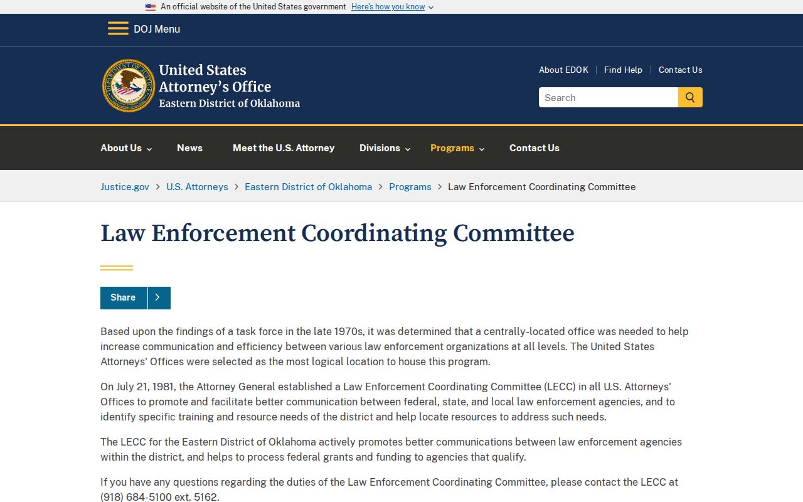Go to Eastern District of Oklahoma breadcrumb
This screenshot has width=803, height=502.
pos(308,187)
